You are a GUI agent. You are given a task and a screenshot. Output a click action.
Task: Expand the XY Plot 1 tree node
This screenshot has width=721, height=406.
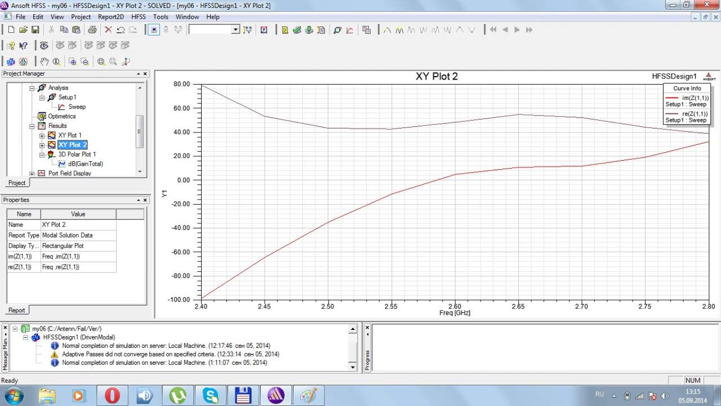pos(42,135)
